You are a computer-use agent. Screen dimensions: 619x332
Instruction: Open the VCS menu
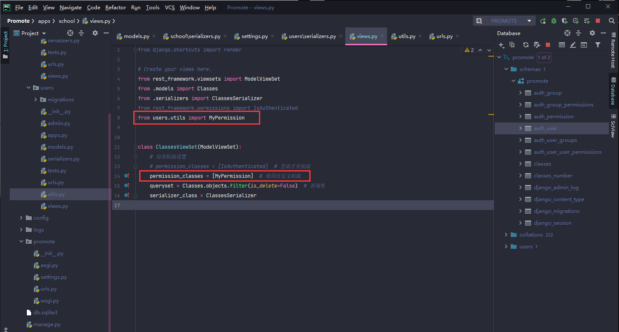click(x=170, y=7)
